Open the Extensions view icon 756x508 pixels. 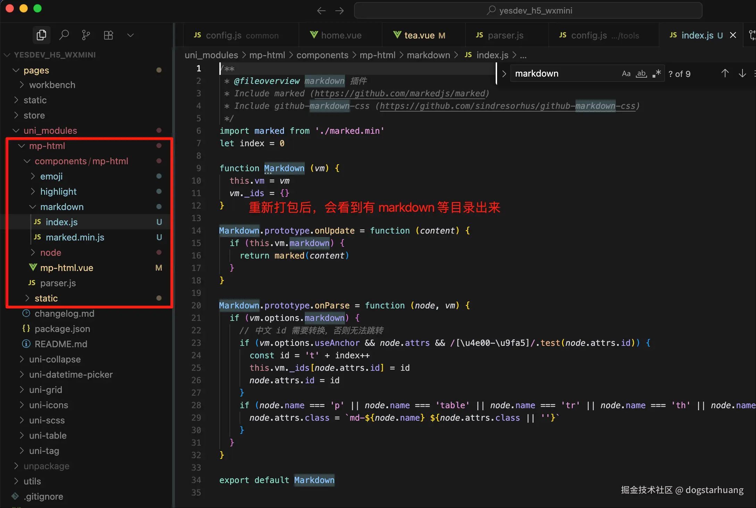pyautogui.click(x=108, y=35)
